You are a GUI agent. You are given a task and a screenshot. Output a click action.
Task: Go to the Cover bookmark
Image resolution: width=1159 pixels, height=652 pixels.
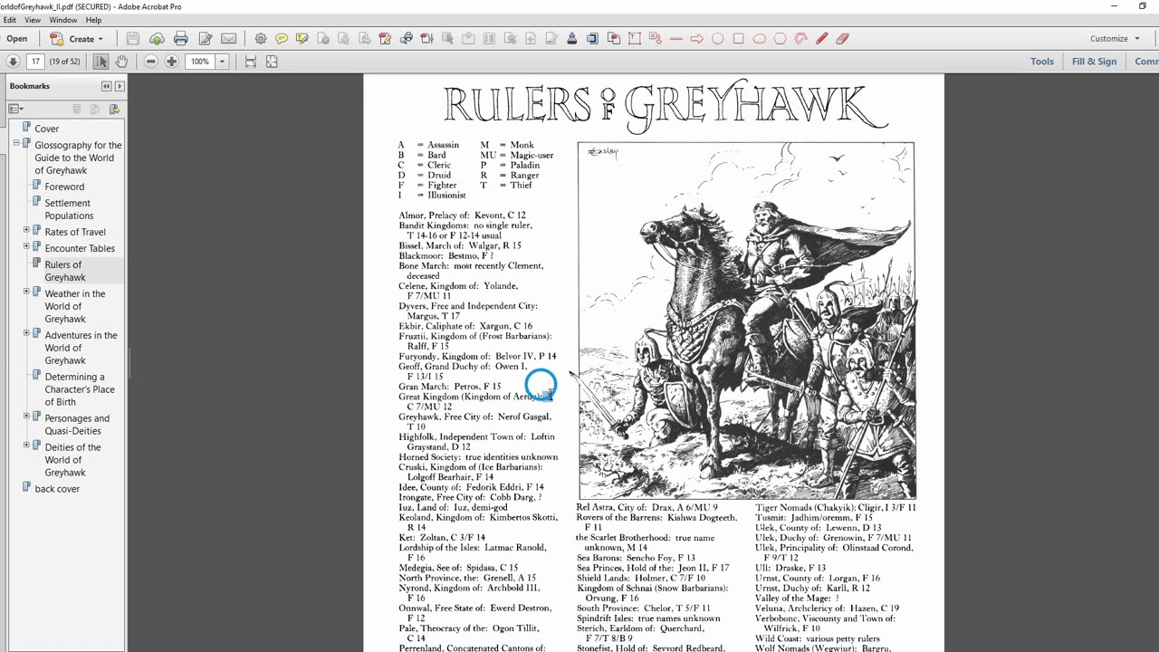(46, 129)
